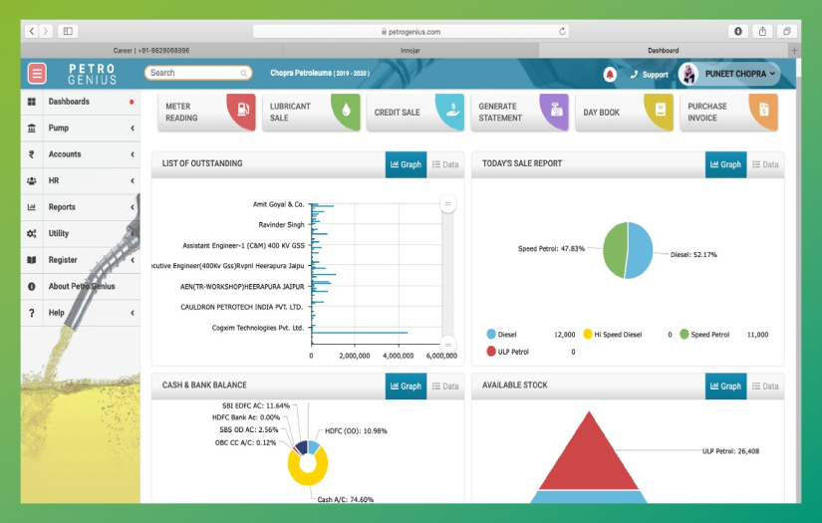The image size is (822, 523).
Task: Open Day Book shortcut card
Action: click(x=625, y=113)
